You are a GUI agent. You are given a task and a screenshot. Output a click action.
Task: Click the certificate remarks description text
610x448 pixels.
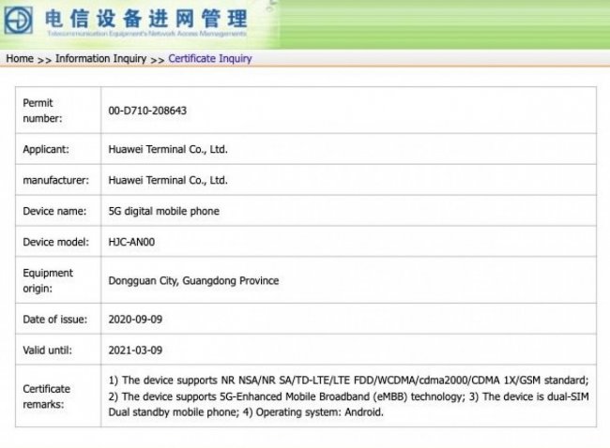click(349, 396)
